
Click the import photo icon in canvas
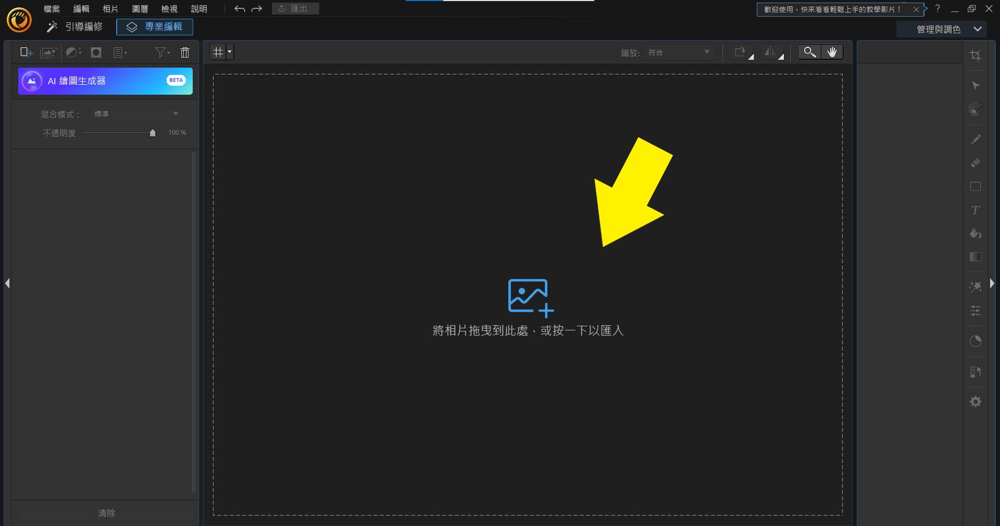[x=531, y=298]
